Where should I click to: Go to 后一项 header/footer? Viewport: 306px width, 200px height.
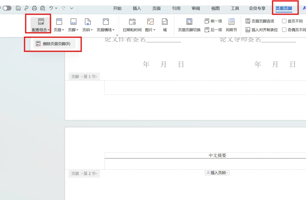(x=213, y=30)
